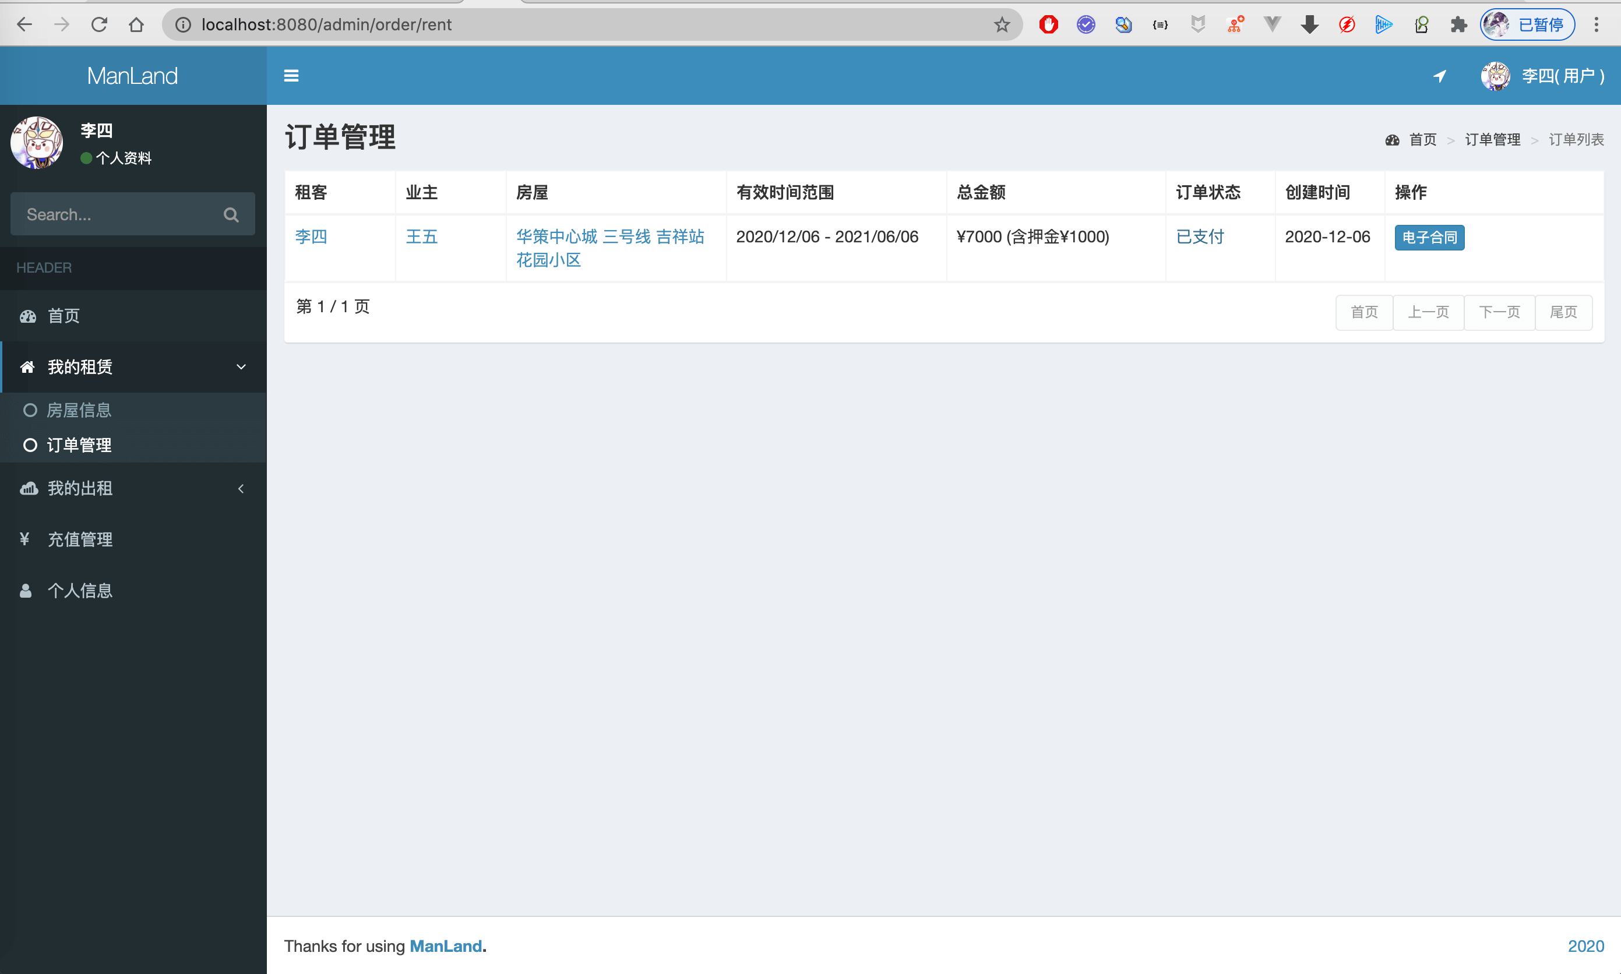The height and width of the screenshot is (974, 1621).
Task: Open the 李四(用户) account dropdown
Action: click(1542, 76)
